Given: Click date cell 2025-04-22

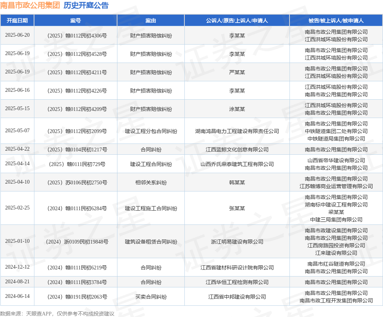Looking at the screenshot, I should pyautogui.click(x=17, y=149).
